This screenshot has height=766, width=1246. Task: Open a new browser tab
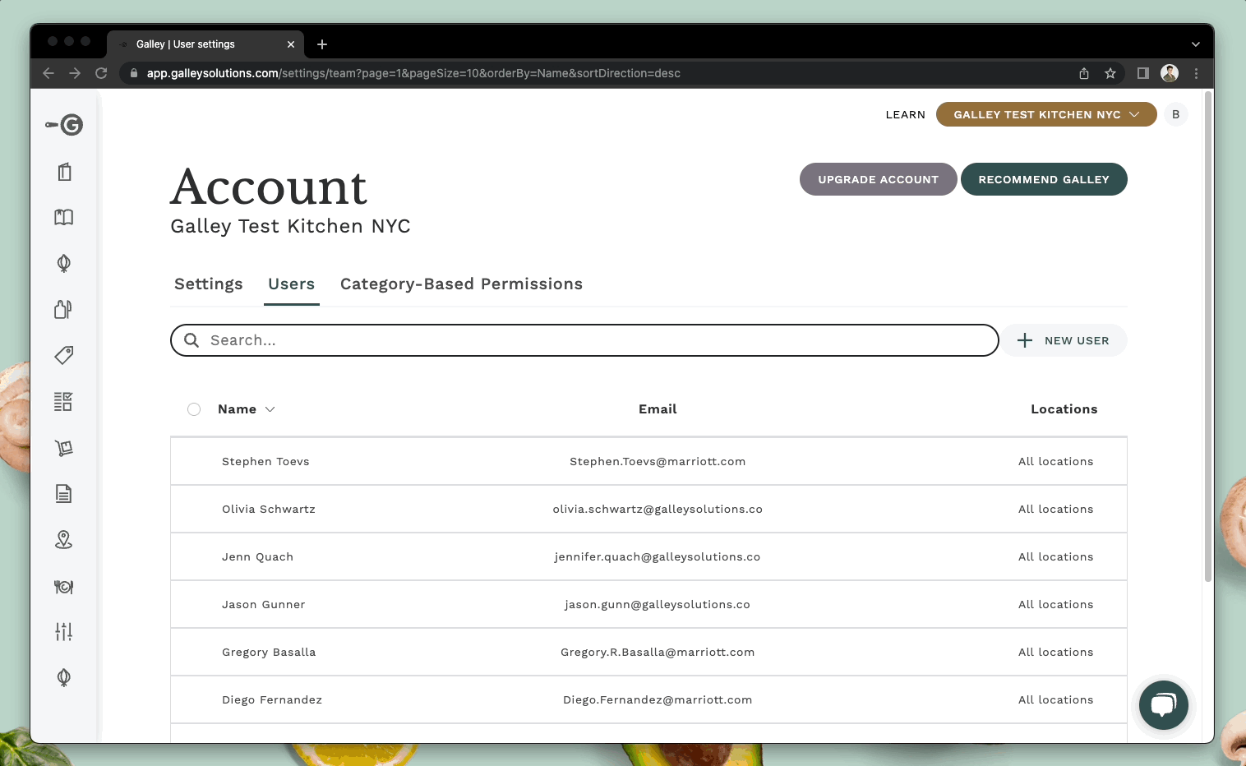[x=322, y=44]
